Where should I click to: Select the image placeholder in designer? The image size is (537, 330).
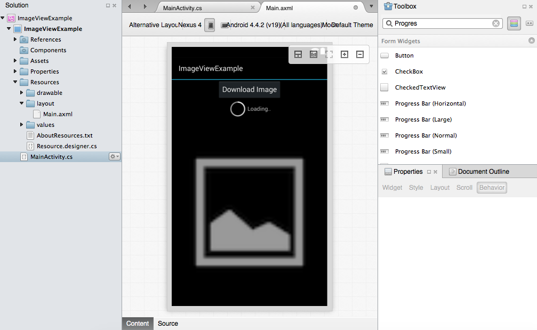tap(250, 212)
